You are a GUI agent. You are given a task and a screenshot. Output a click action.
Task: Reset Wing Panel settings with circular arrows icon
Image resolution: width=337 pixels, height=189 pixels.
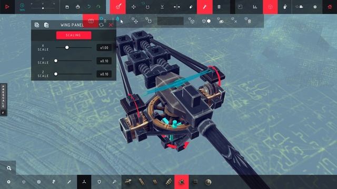(x=101, y=25)
